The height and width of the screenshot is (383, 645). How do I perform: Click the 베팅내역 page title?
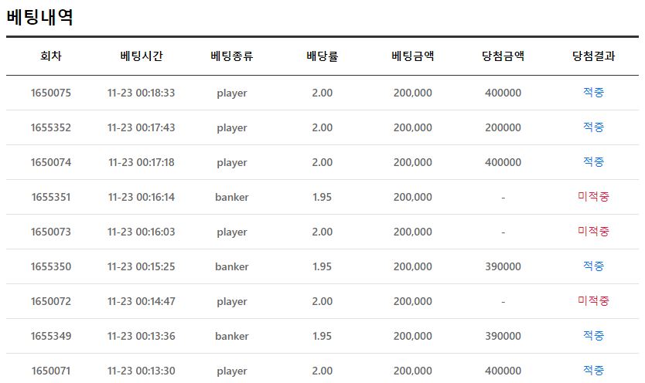click(x=40, y=17)
